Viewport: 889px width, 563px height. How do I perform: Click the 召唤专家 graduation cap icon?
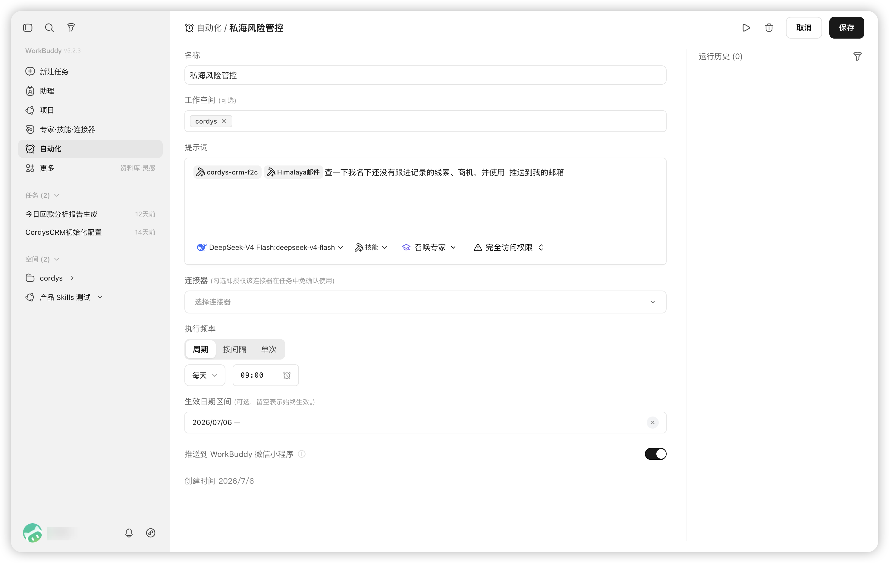tap(406, 247)
